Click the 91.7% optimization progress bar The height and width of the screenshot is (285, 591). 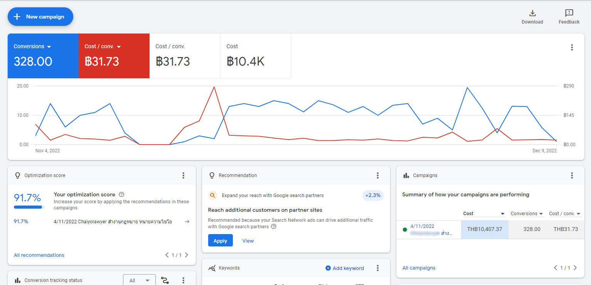pyautogui.click(x=29, y=207)
